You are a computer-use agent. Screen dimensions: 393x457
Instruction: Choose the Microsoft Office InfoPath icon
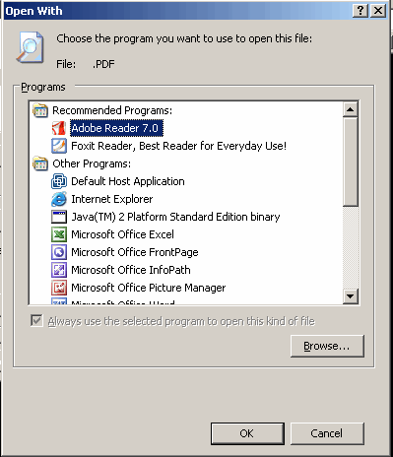[x=59, y=270]
